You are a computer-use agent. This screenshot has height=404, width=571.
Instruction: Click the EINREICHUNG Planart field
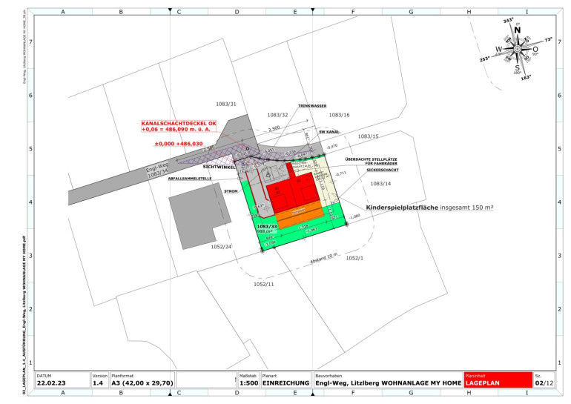click(x=285, y=383)
